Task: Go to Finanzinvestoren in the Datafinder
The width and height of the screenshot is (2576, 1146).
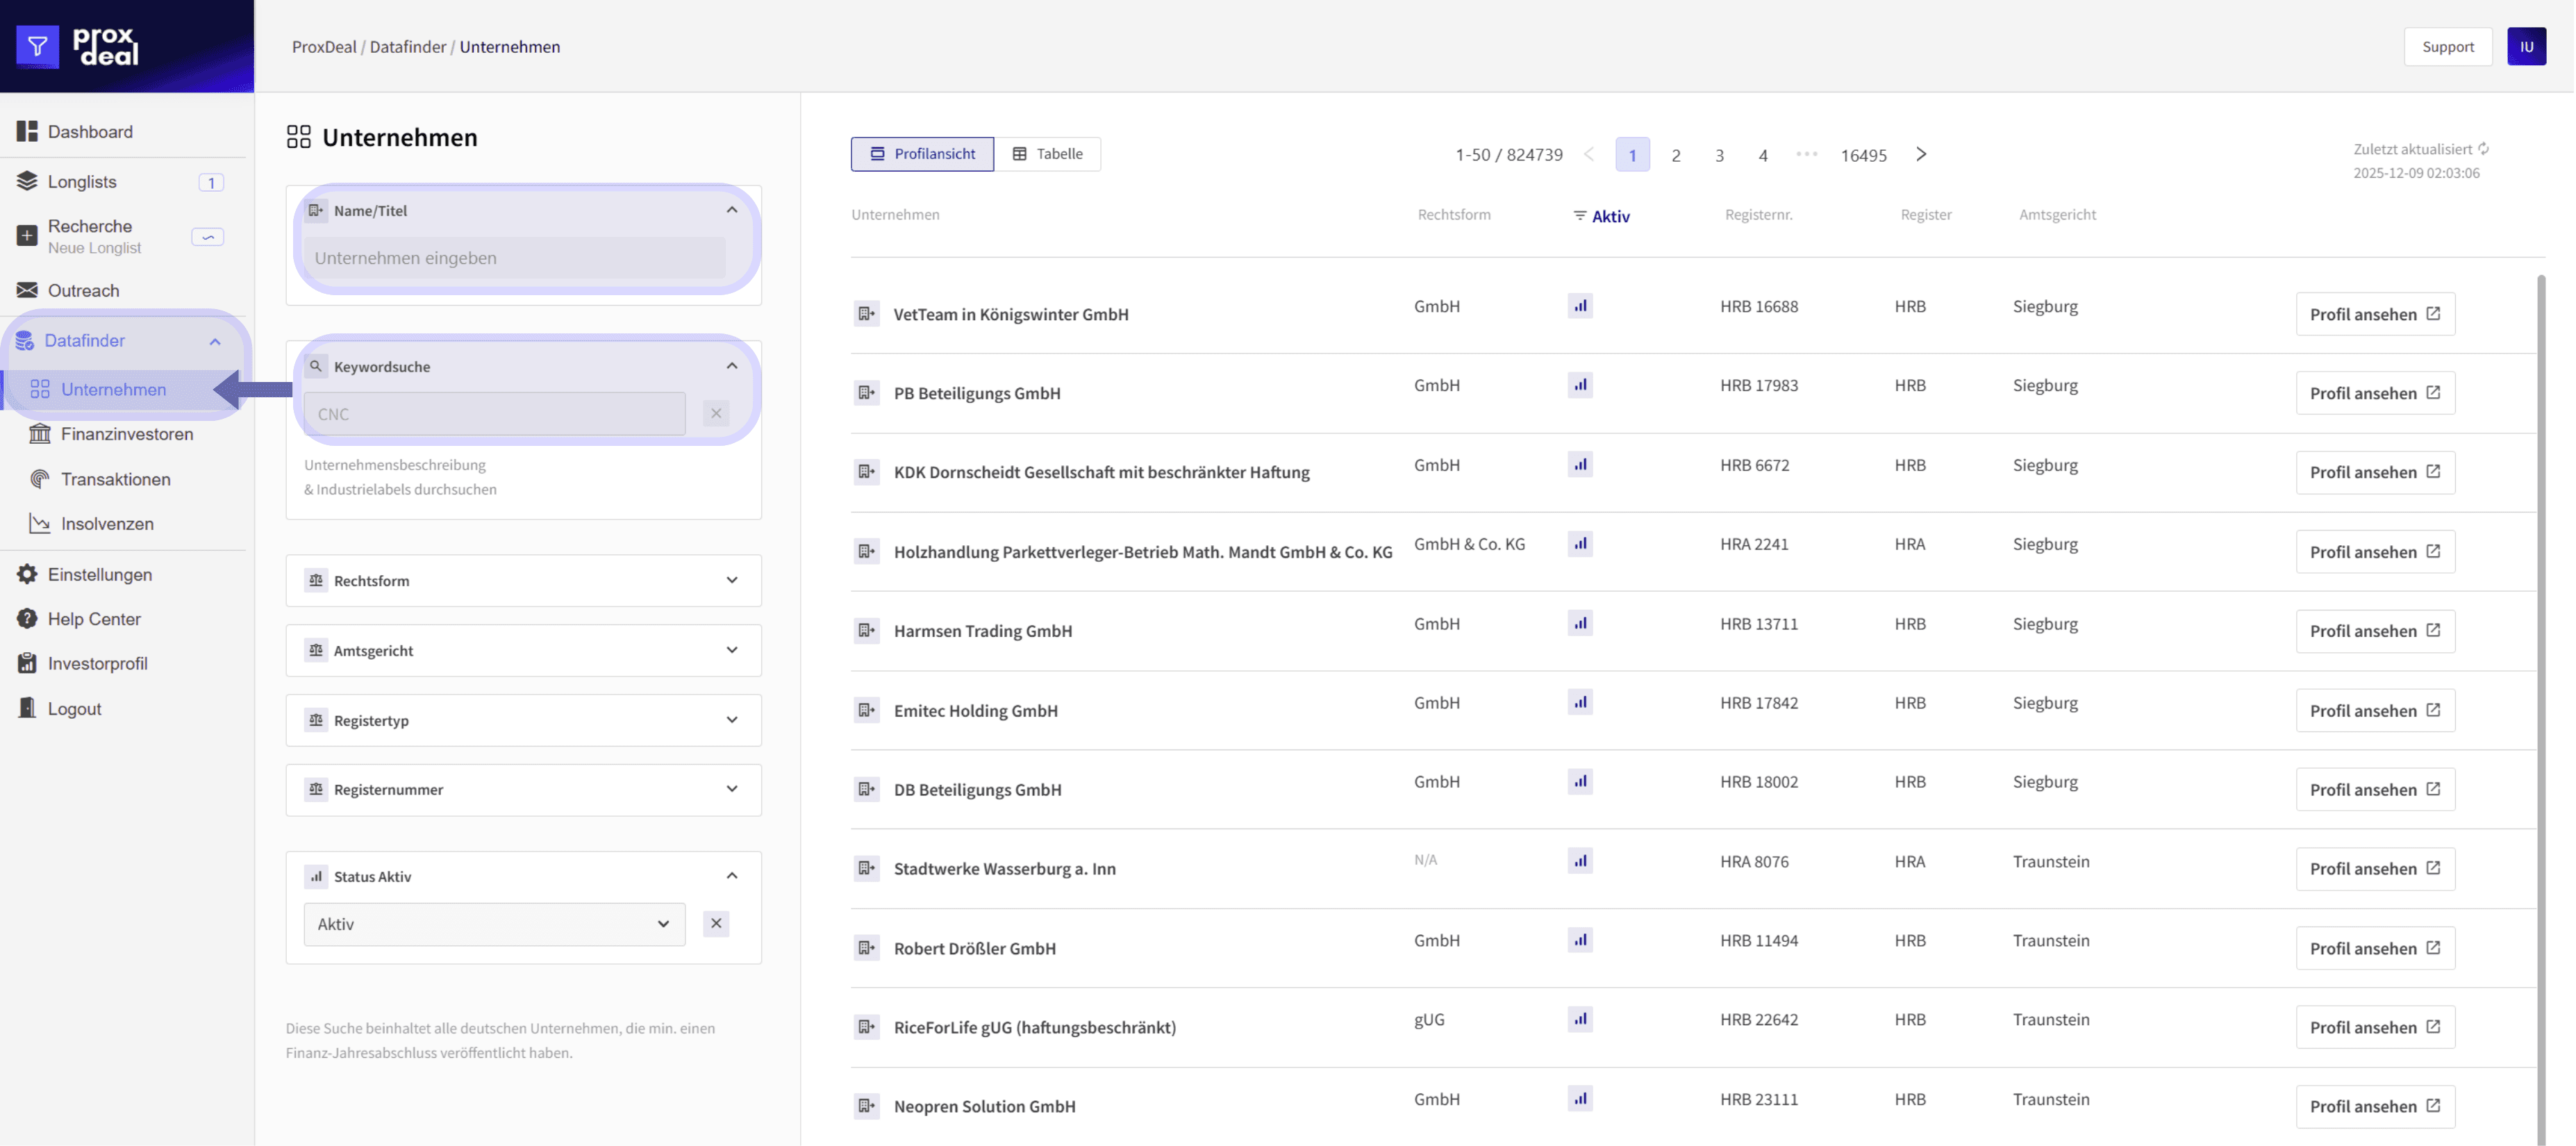Action: (127, 434)
